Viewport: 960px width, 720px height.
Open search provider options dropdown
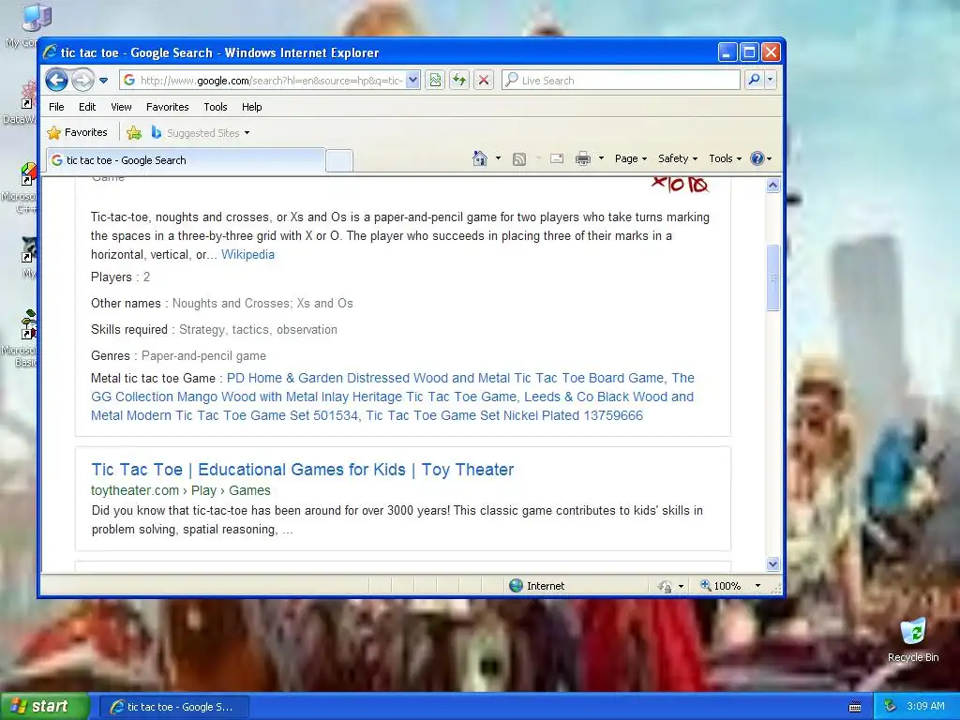tap(771, 80)
